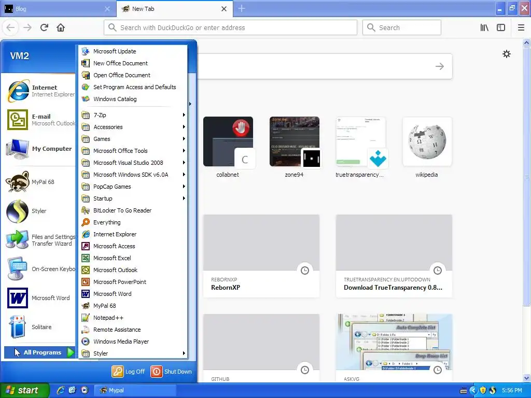531x398 pixels.
Task: Open a new browser tab with plus
Action: 242,8
